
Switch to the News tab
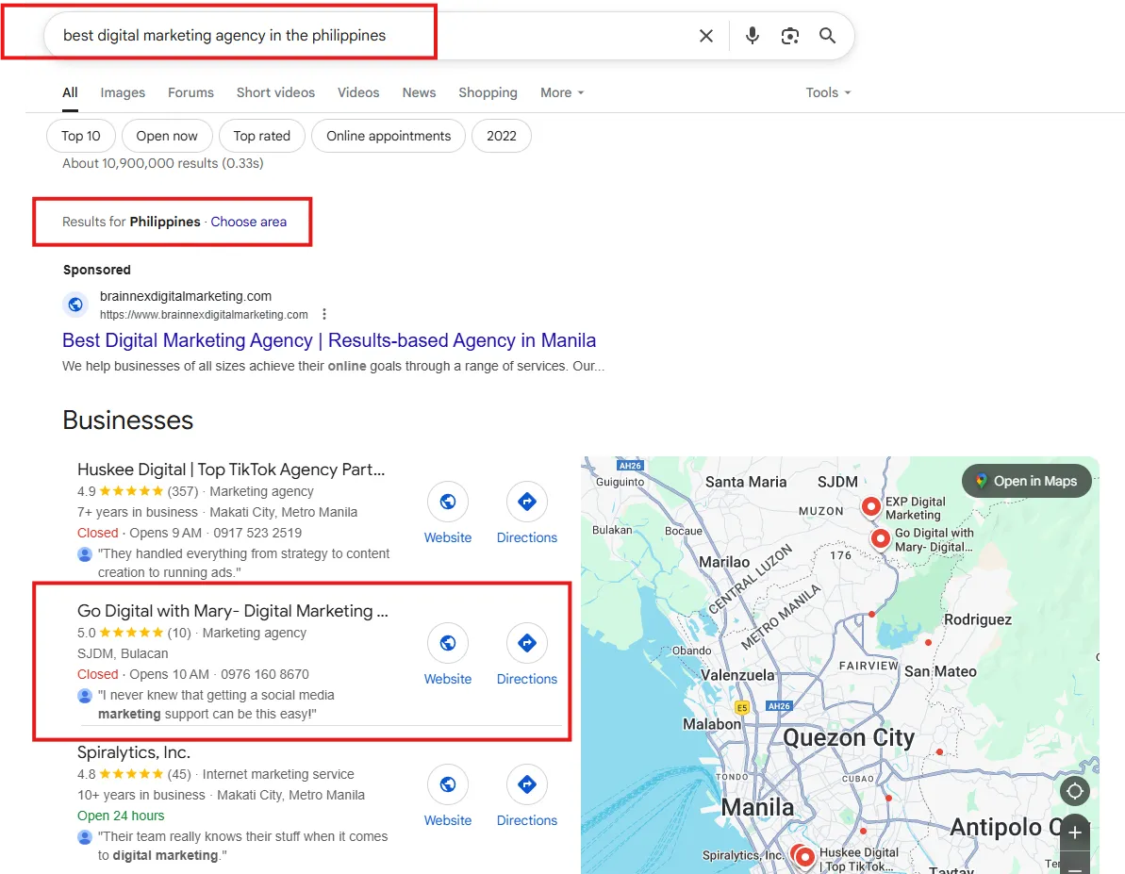coord(419,92)
